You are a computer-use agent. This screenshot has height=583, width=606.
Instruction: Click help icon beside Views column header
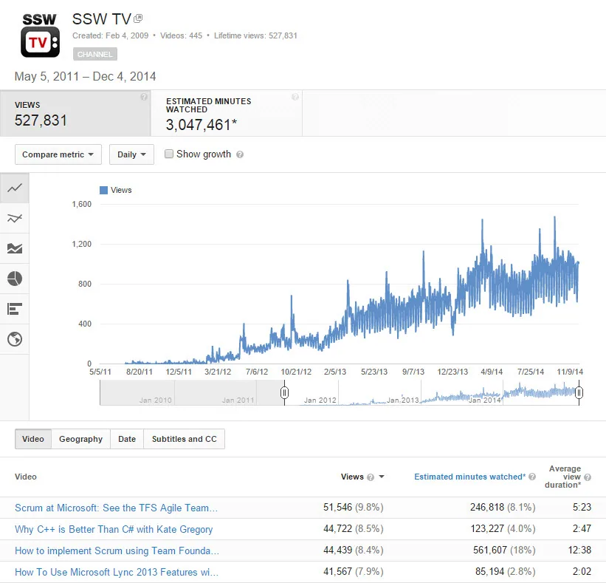(371, 477)
